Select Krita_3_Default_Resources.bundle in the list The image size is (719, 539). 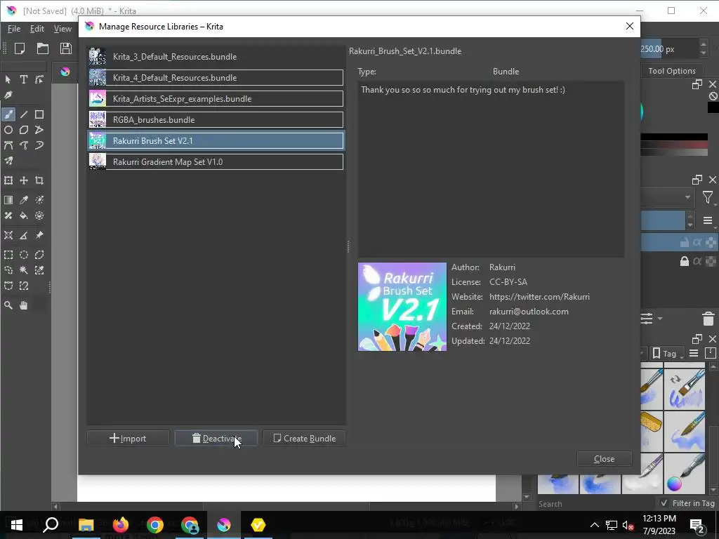[x=216, y=56]
